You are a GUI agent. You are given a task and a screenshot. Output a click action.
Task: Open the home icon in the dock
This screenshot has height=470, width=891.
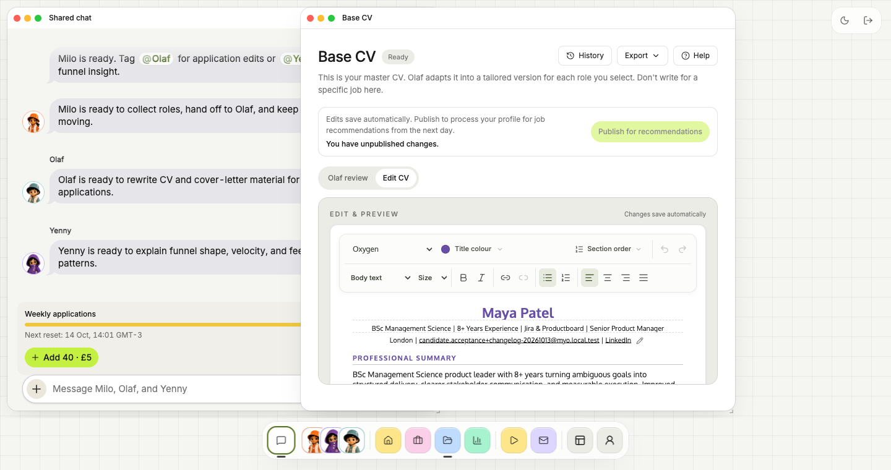pyautogui.click(x=388, y=440)
